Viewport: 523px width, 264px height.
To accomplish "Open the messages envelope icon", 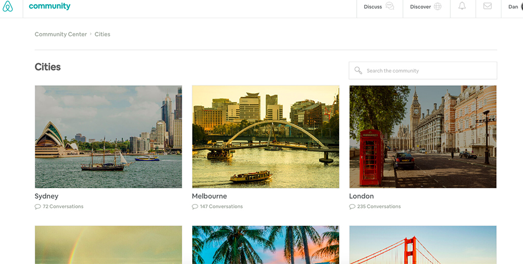I will click(488, 6).
